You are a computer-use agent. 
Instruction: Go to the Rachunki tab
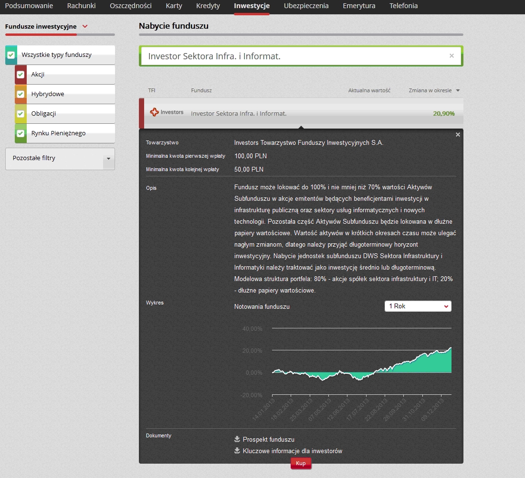[x=81, y=6]
